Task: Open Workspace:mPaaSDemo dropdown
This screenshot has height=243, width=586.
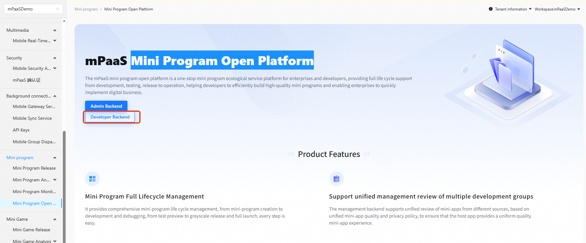Action: point(557,9)
